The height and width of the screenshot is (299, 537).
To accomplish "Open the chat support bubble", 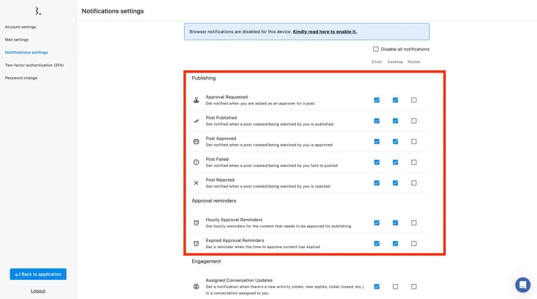I will 522,285.
